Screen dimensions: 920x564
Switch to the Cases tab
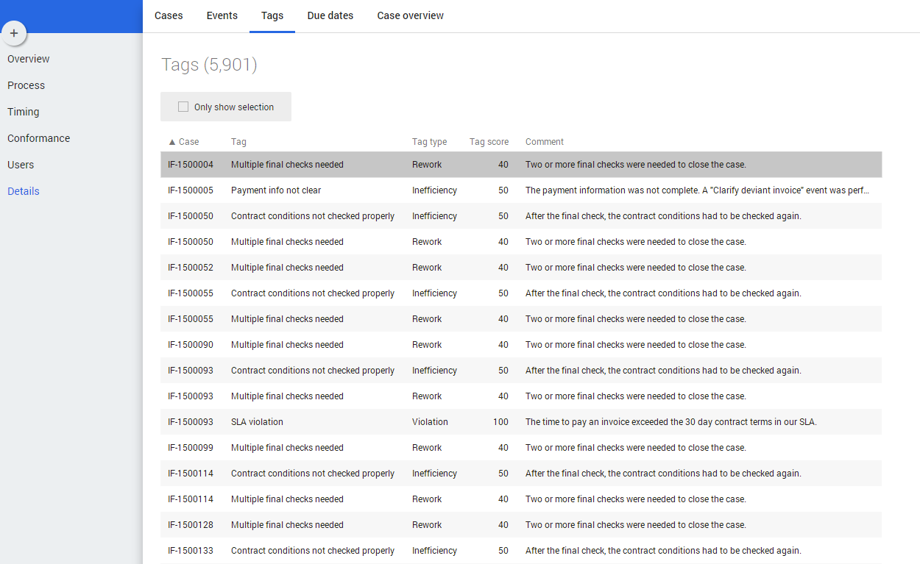pos(169,15)
